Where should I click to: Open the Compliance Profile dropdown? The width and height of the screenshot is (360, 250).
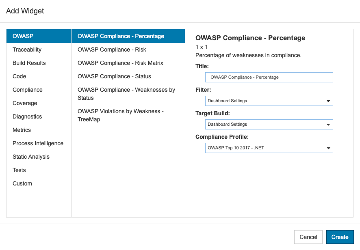click(x=269, y=148)
